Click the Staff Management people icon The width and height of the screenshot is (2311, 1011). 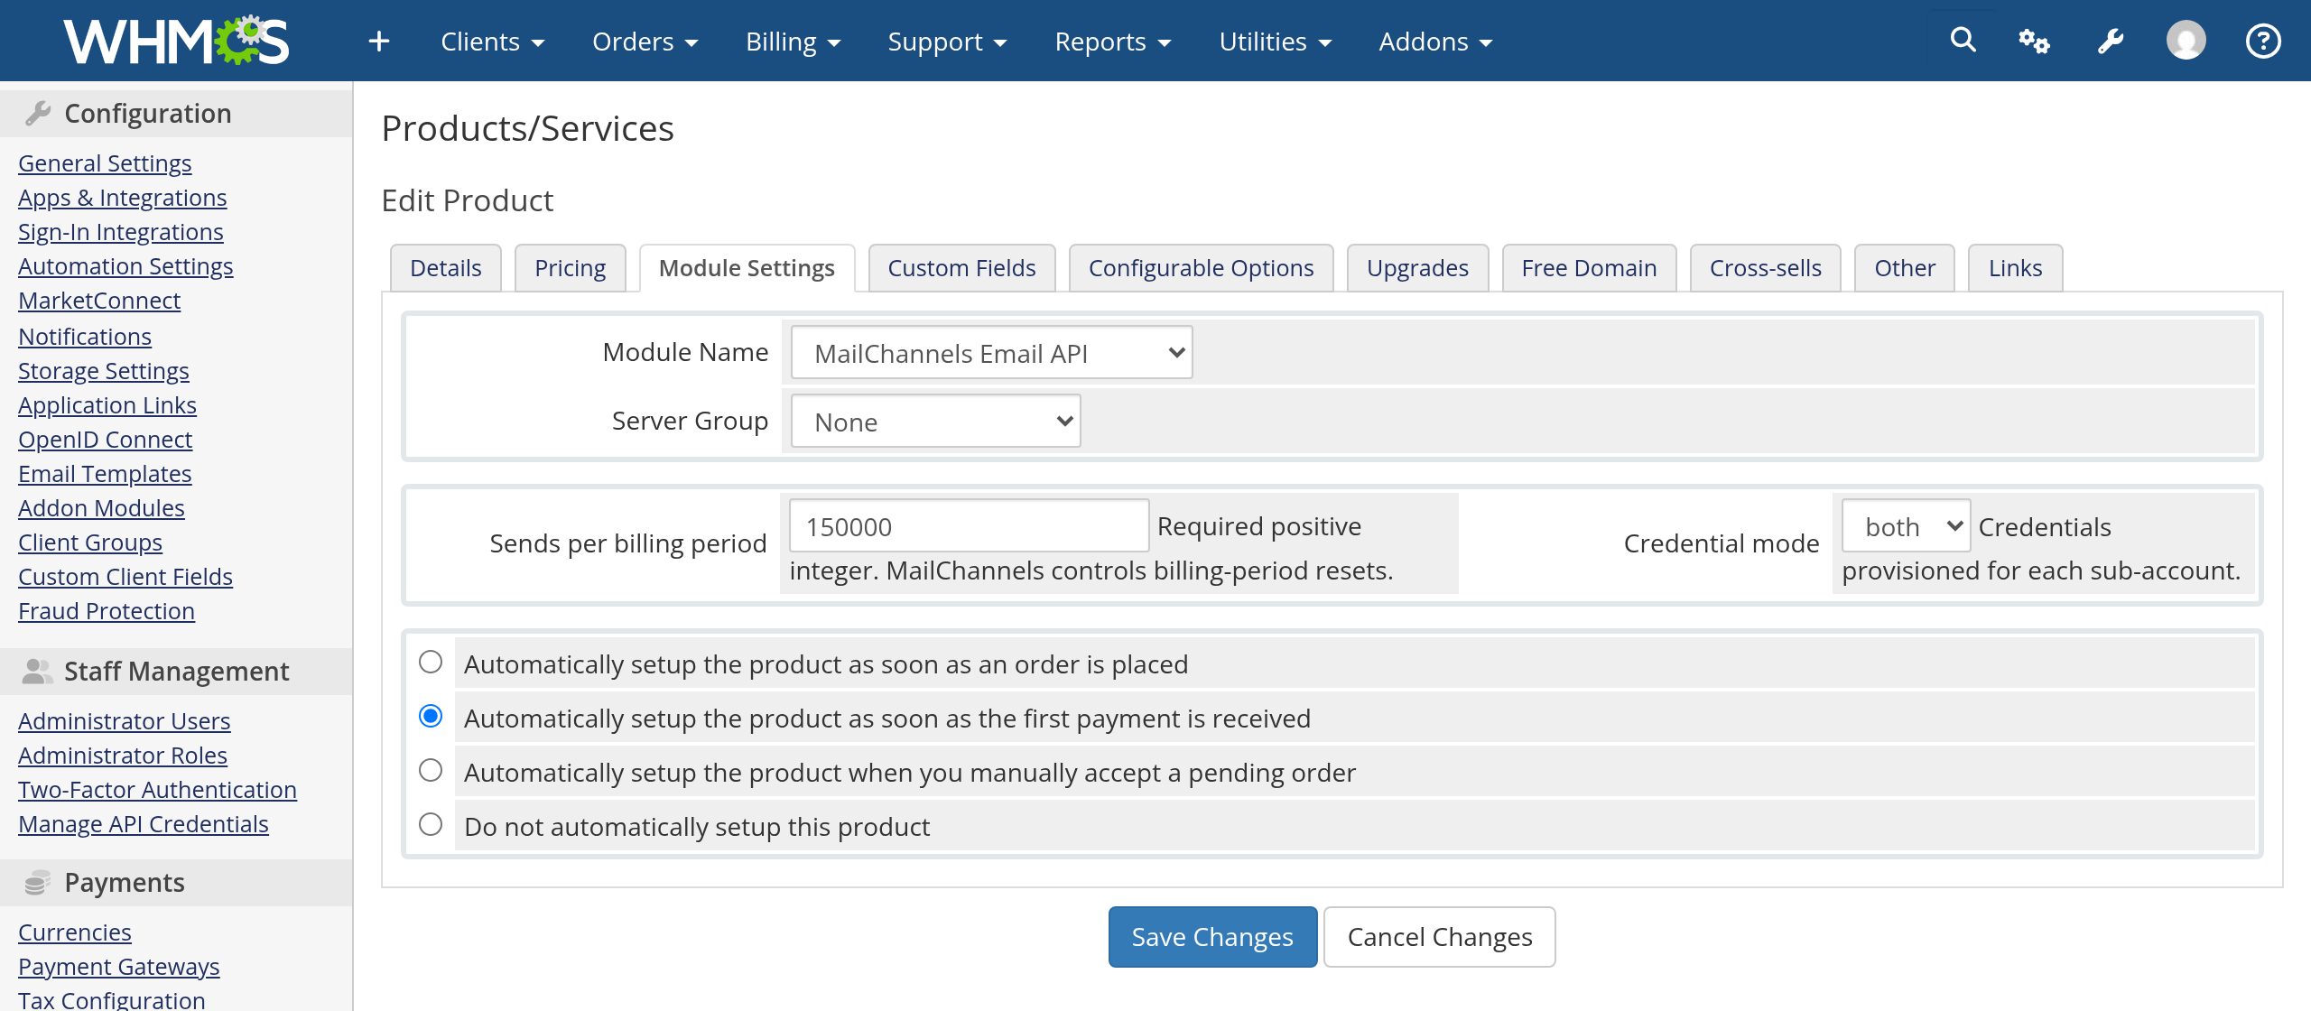tap(38, 671)
